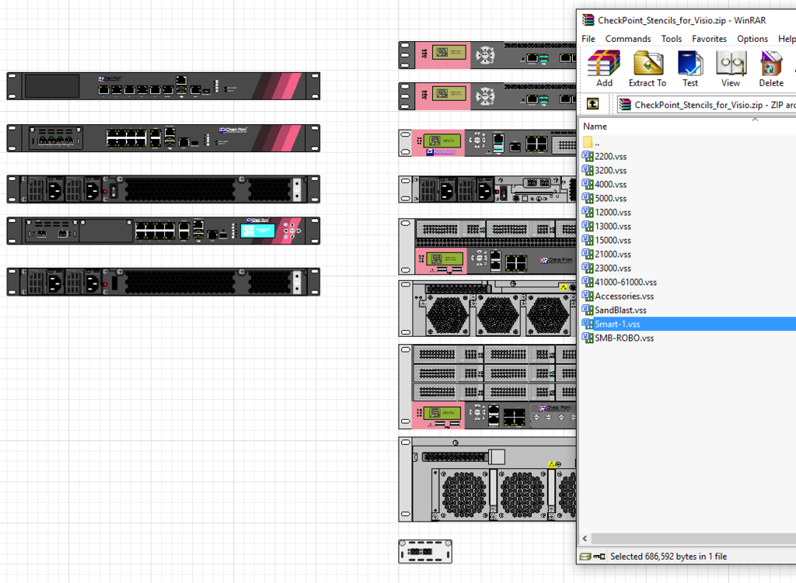The height and width of the screenshot is (583, 796).
Task: Select Accessories.vss in the archive list
Action: point(623,297)
